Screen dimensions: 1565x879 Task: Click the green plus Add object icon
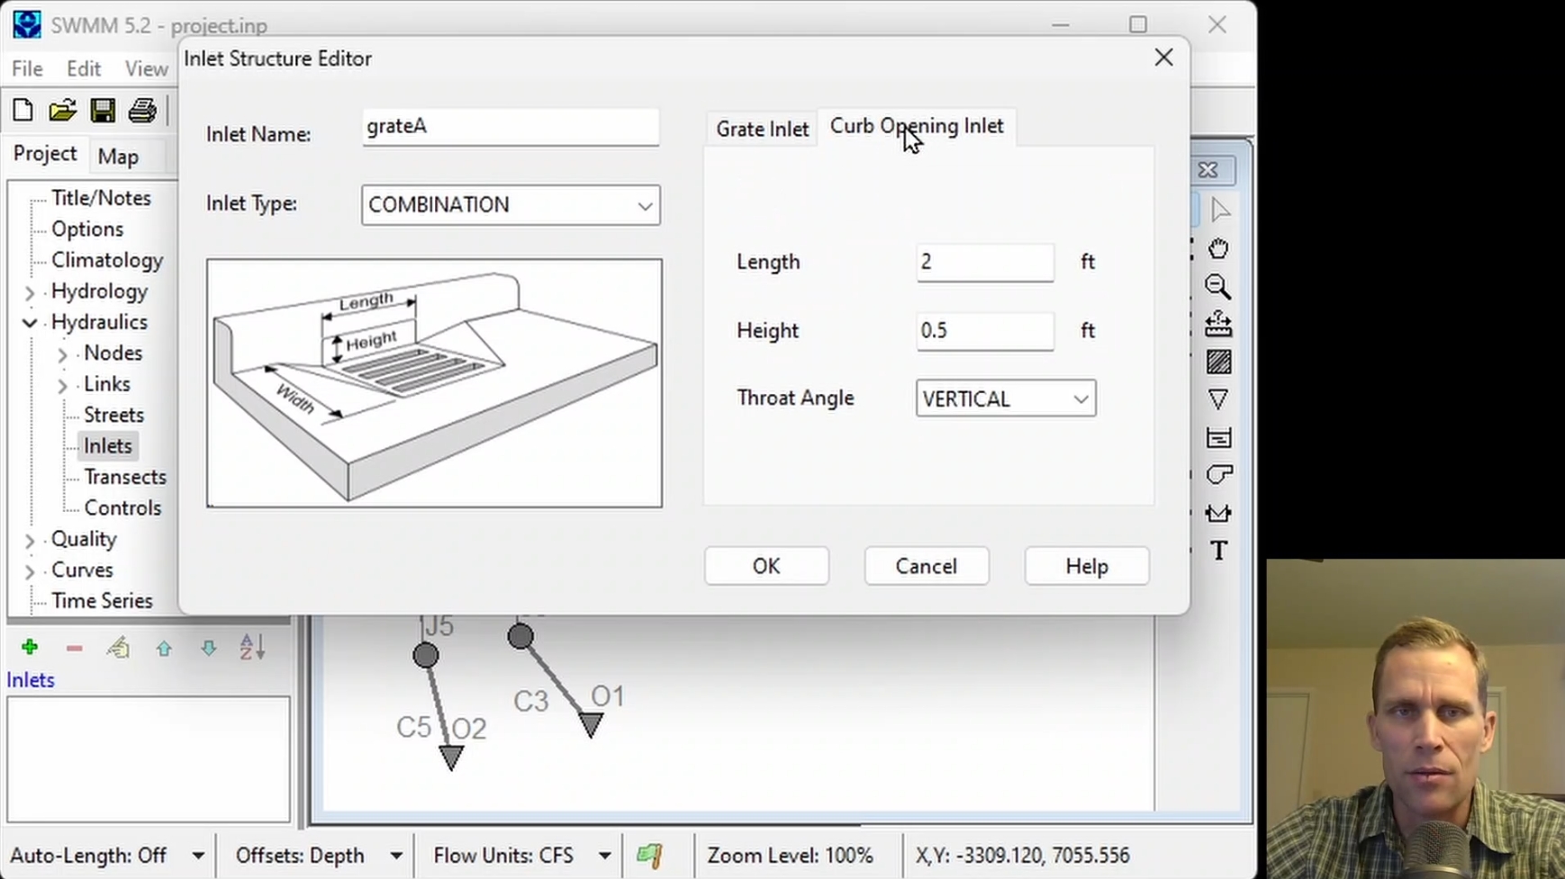(x=30, y=647)
